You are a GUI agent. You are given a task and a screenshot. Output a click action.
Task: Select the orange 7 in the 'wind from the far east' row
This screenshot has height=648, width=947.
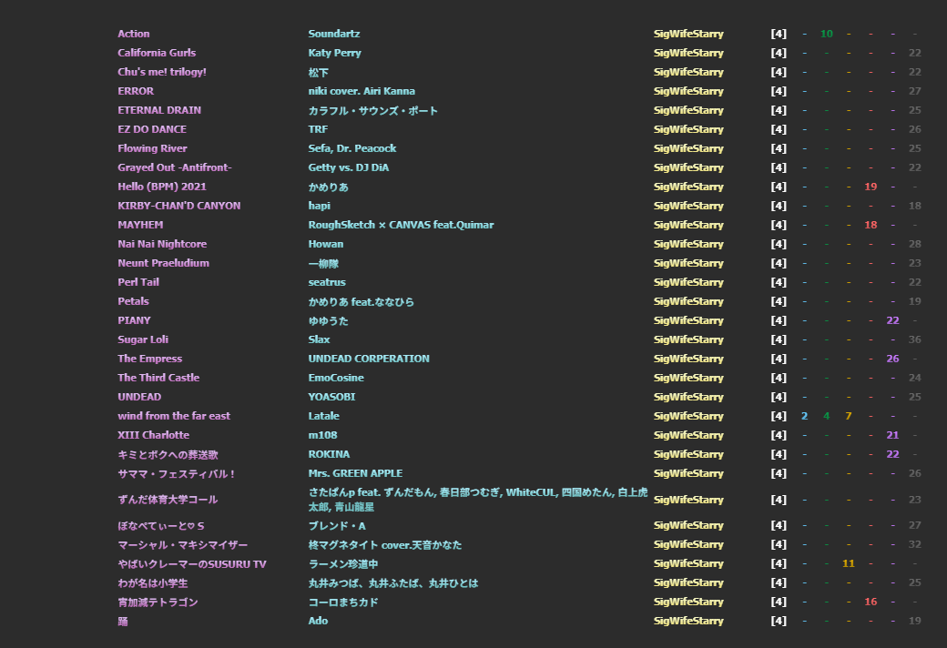(x=848, y=416)
